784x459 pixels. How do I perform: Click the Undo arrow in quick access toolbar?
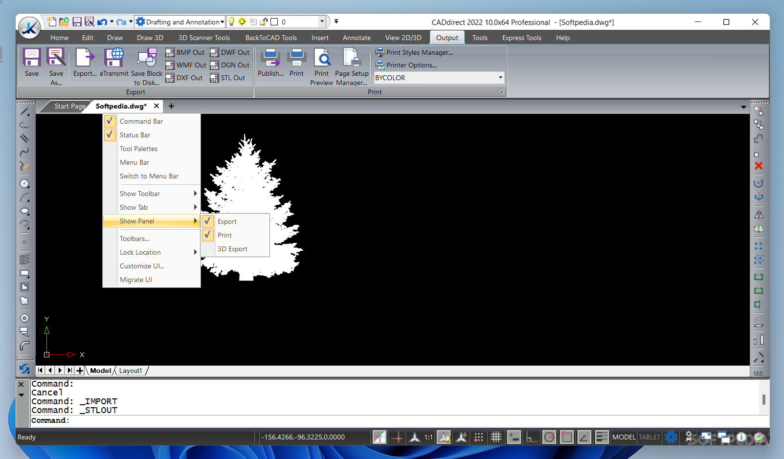pos(102,22)
